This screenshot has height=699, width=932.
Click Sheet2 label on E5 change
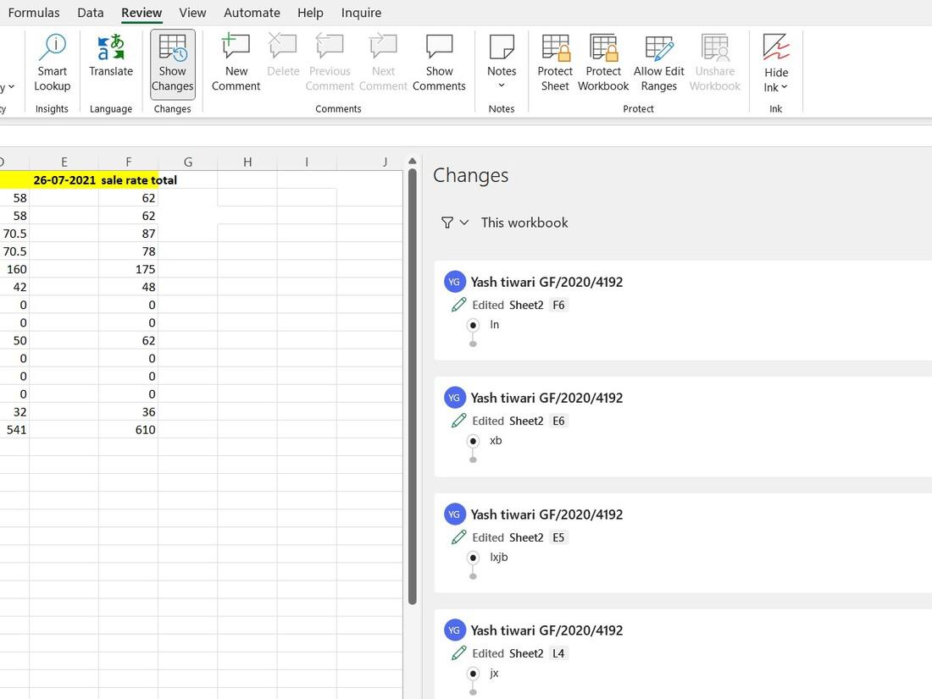point(526,537)
